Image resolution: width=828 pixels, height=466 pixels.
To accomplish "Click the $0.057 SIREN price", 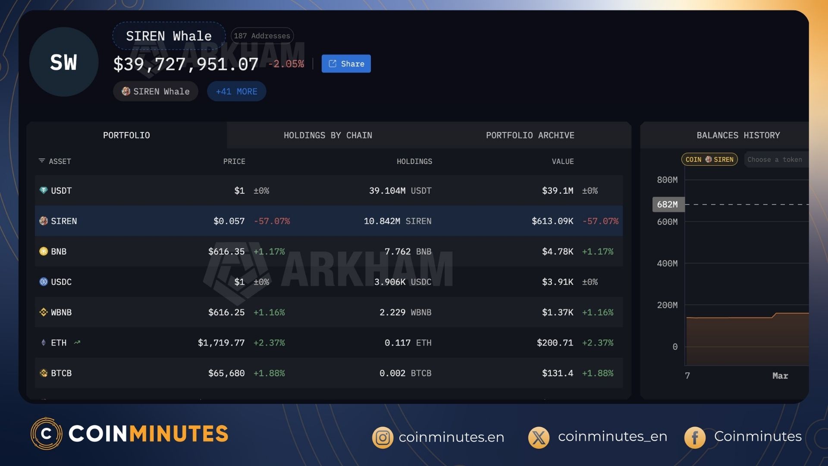I will pos(229,221).
